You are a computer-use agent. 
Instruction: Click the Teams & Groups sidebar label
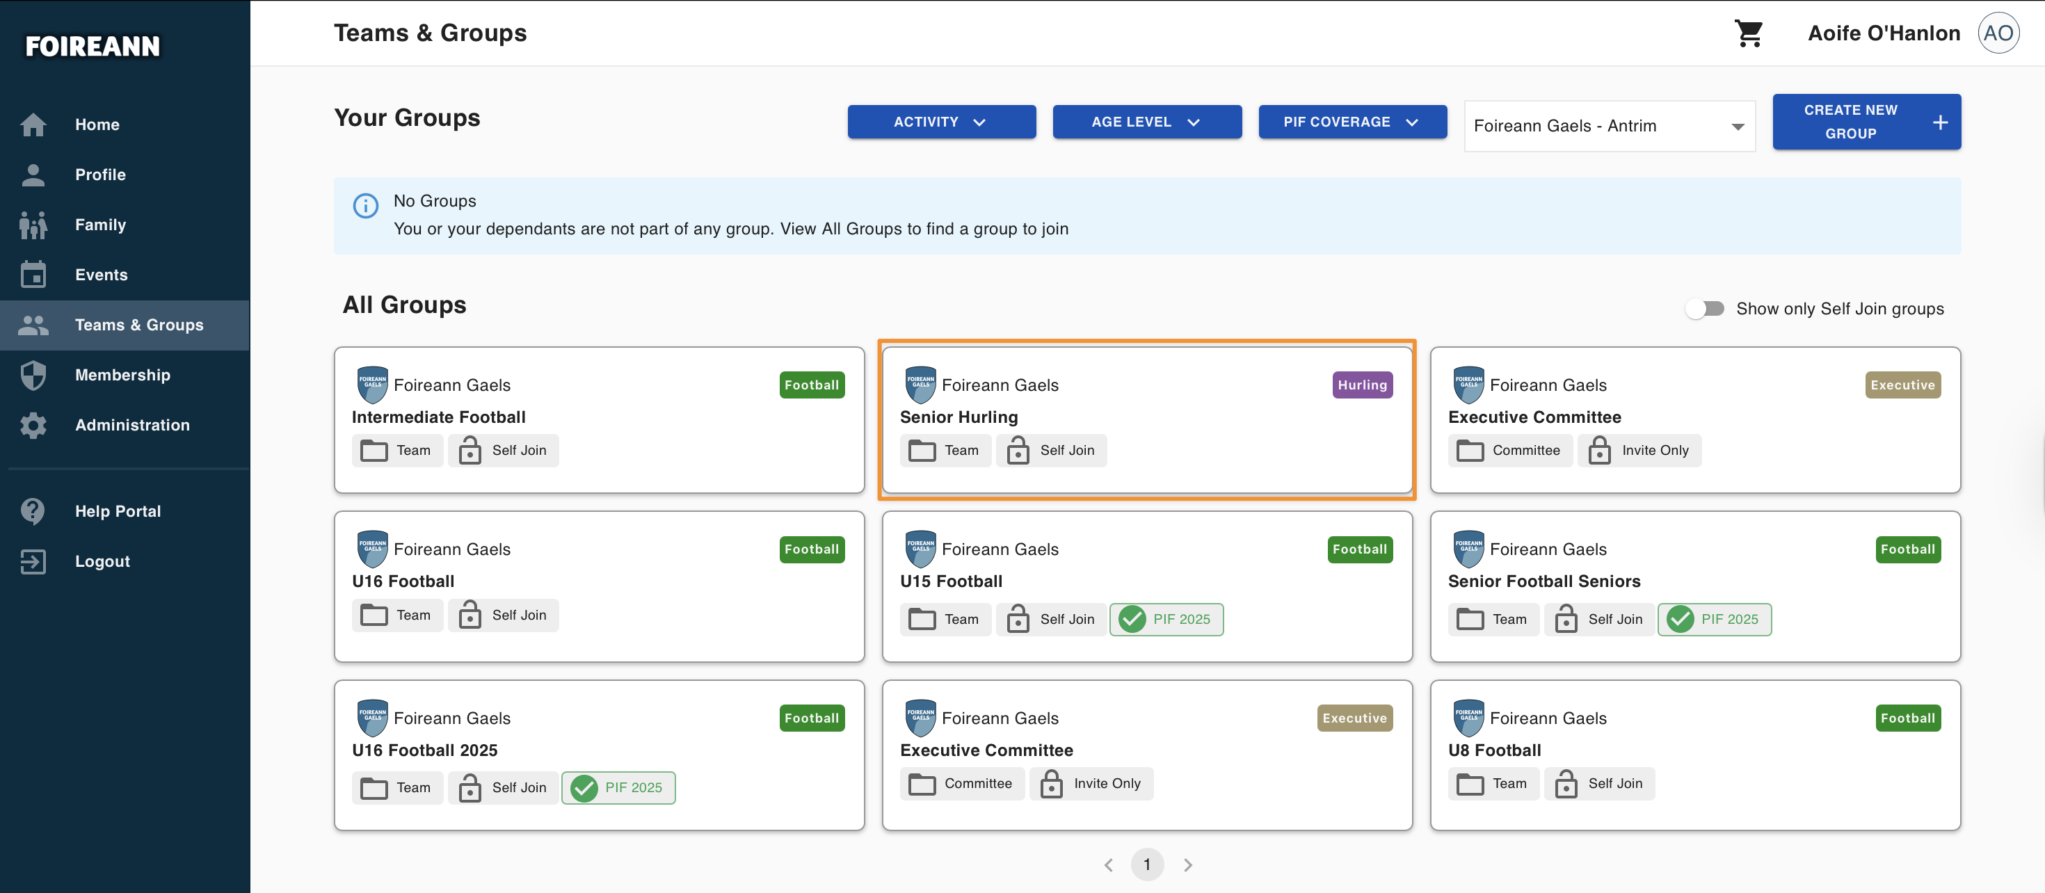pos(139,325)
